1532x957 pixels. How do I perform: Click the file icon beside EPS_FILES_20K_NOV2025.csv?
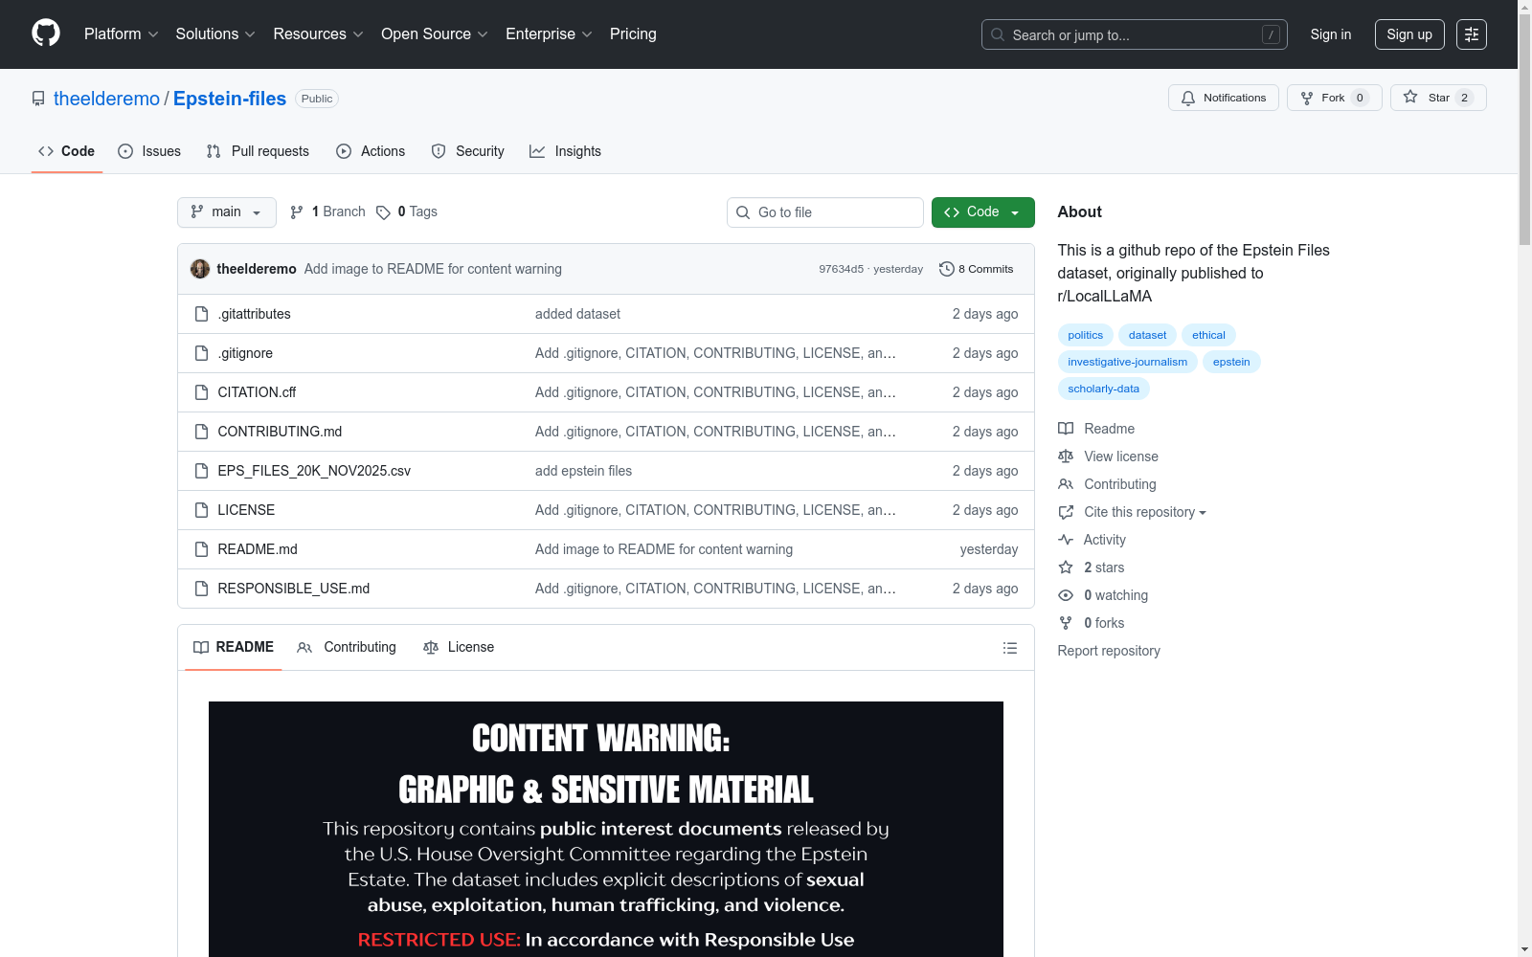coord(201,471)
